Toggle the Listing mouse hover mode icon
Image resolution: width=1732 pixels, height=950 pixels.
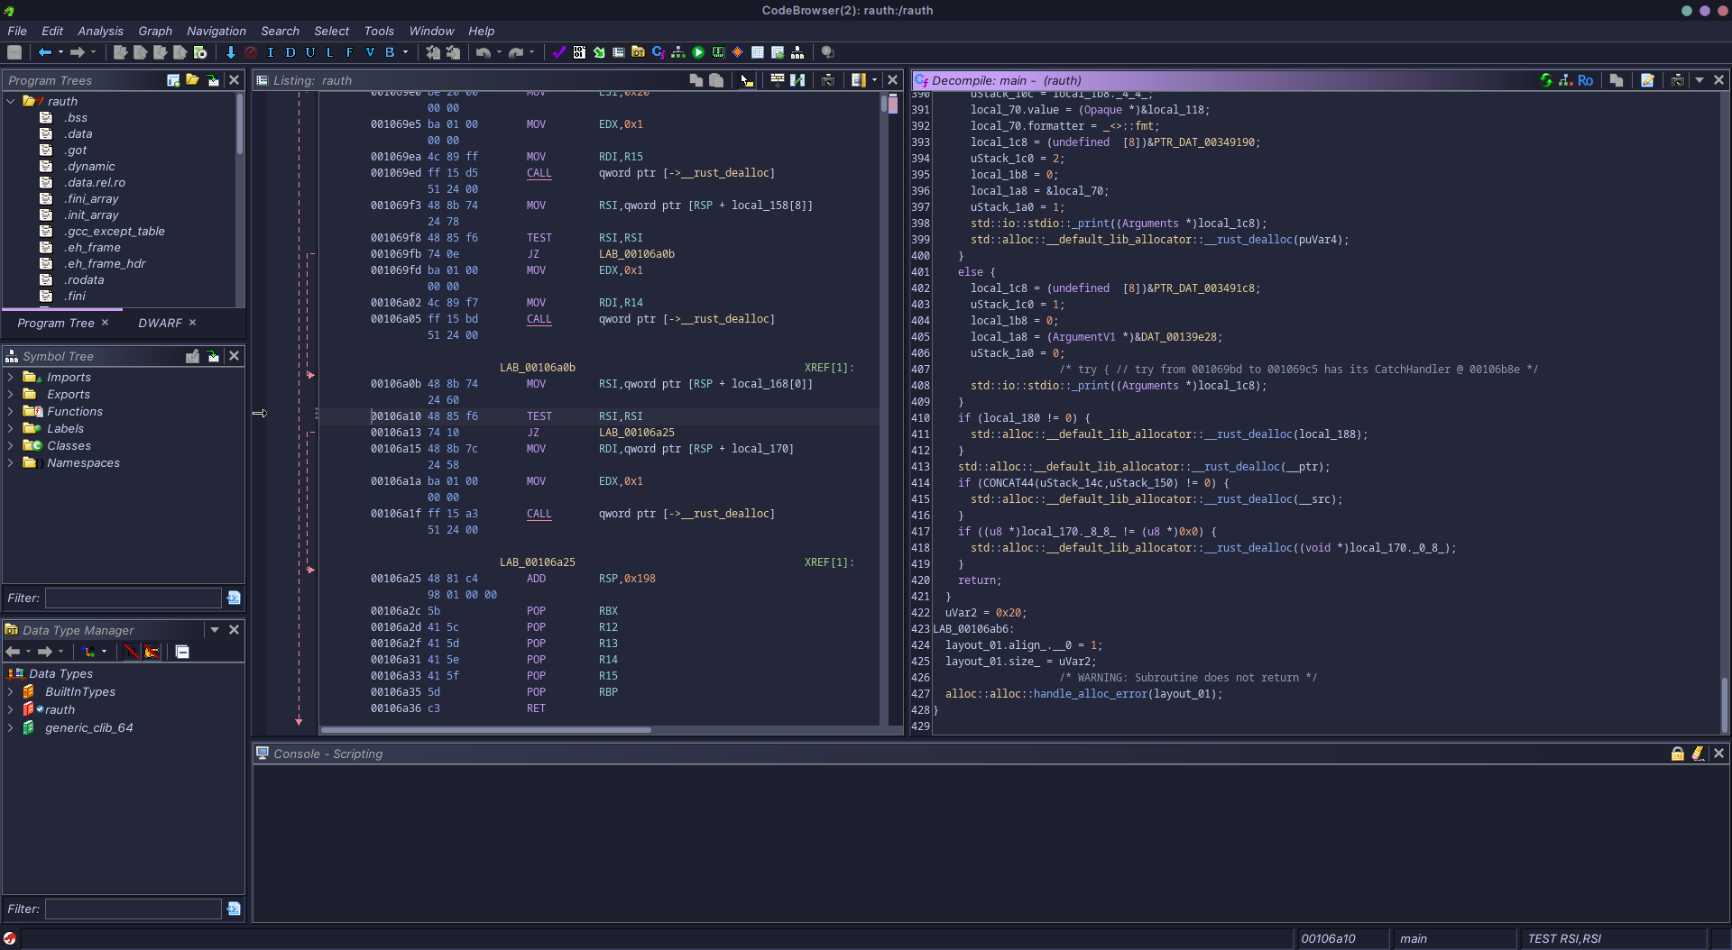point(746,80)
